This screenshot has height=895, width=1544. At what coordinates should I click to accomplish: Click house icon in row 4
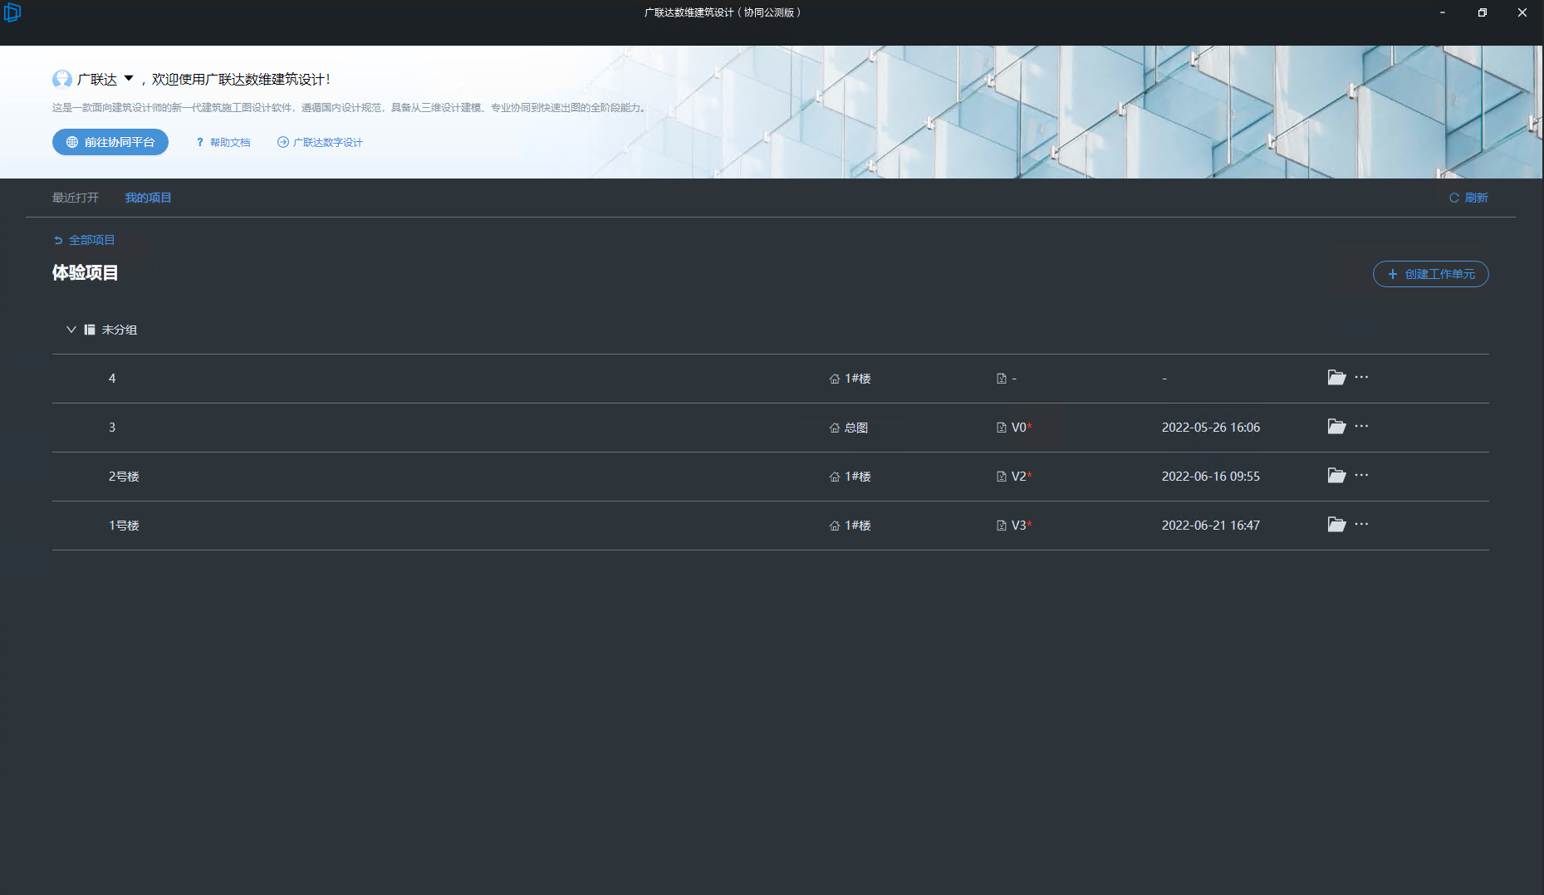835,379
